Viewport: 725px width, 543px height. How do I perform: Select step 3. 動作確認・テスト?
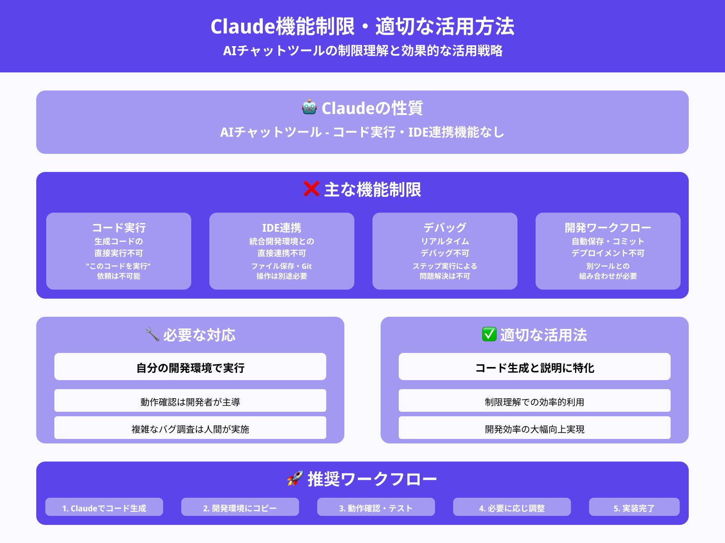376,507
